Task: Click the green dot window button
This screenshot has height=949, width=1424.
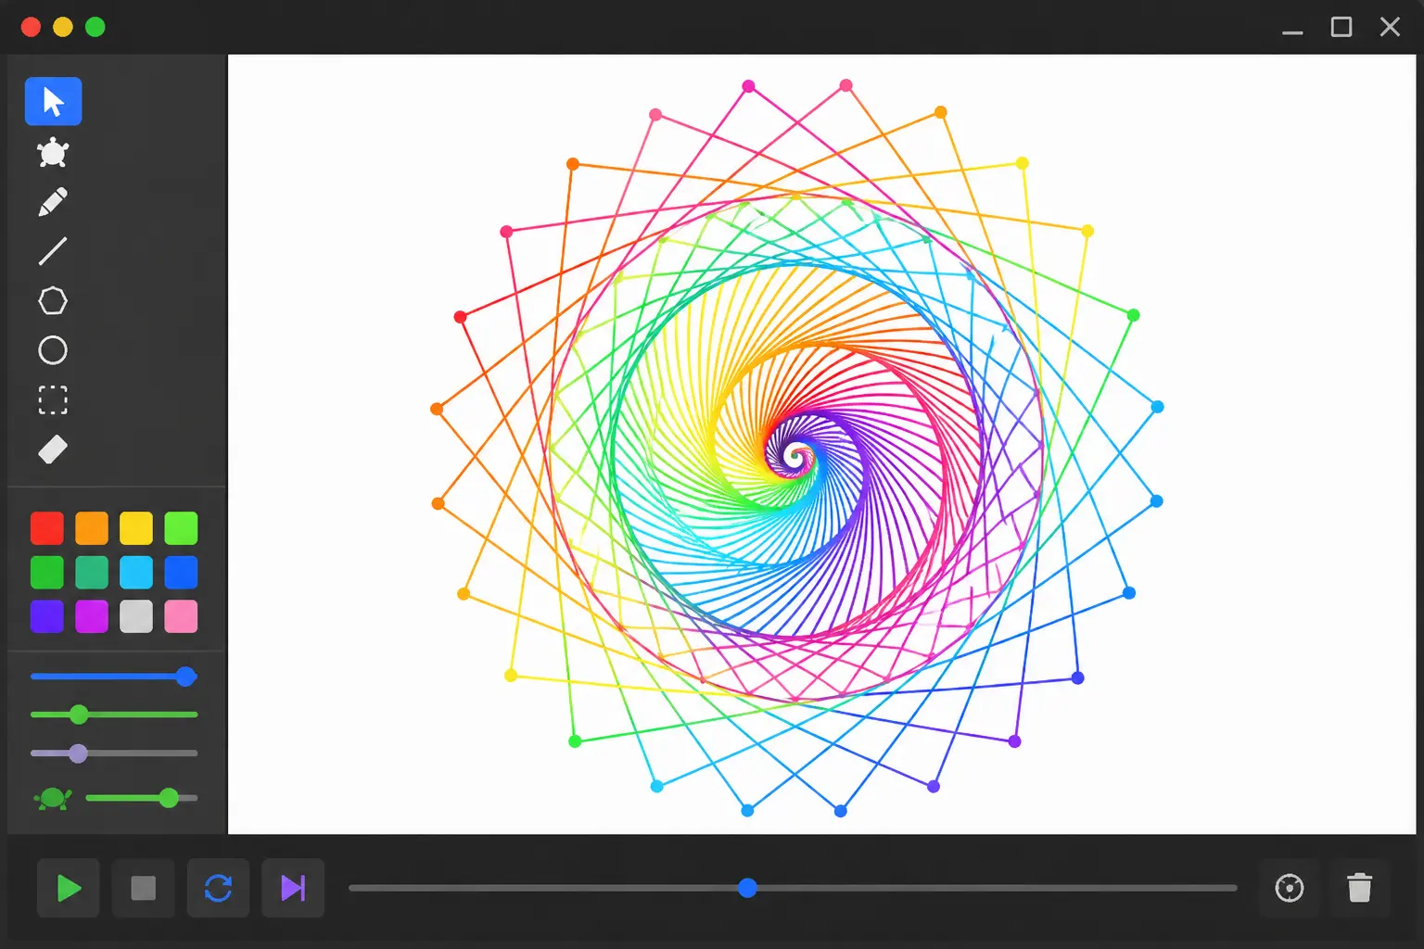Action: pos(95,27)
